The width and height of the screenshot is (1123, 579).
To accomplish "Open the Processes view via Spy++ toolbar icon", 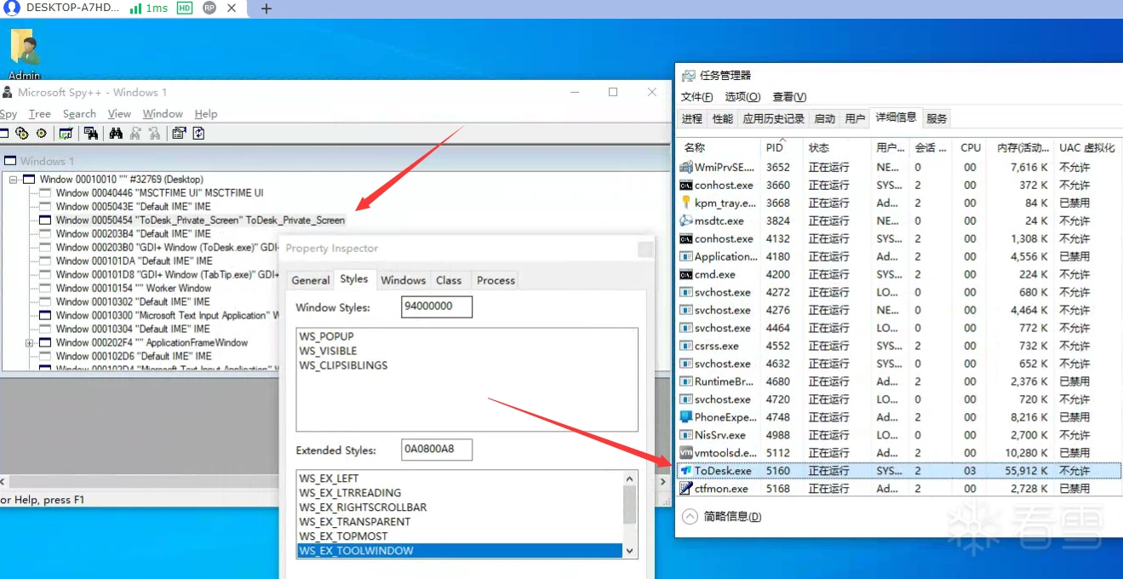I will (22, 134).
